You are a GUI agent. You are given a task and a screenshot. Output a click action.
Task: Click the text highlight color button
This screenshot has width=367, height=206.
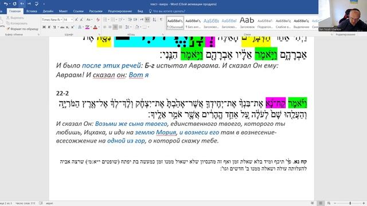87,27
